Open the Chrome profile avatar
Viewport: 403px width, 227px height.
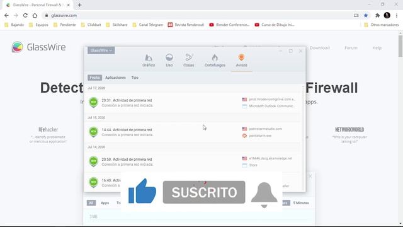pyautogui.click(x=387, y=15)
